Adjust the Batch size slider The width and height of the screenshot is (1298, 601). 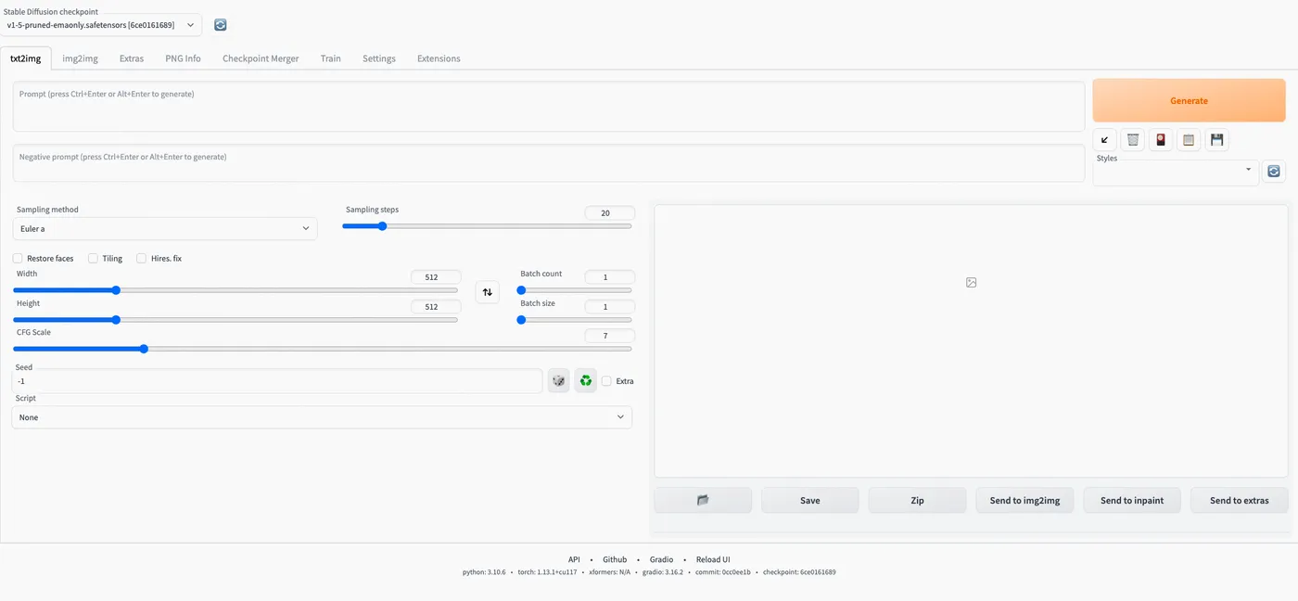575,320
